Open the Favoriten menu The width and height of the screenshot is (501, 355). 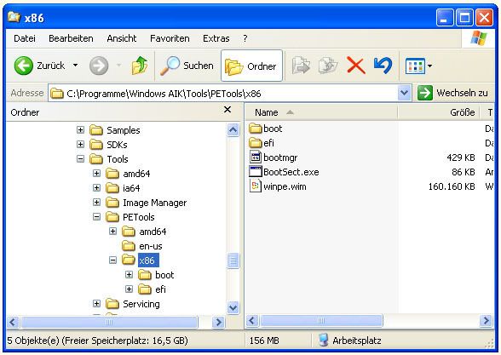170,38
